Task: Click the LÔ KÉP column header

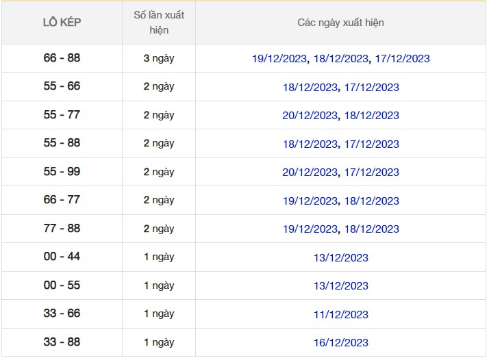Action: pyautogui.click(x=62, y=23)
